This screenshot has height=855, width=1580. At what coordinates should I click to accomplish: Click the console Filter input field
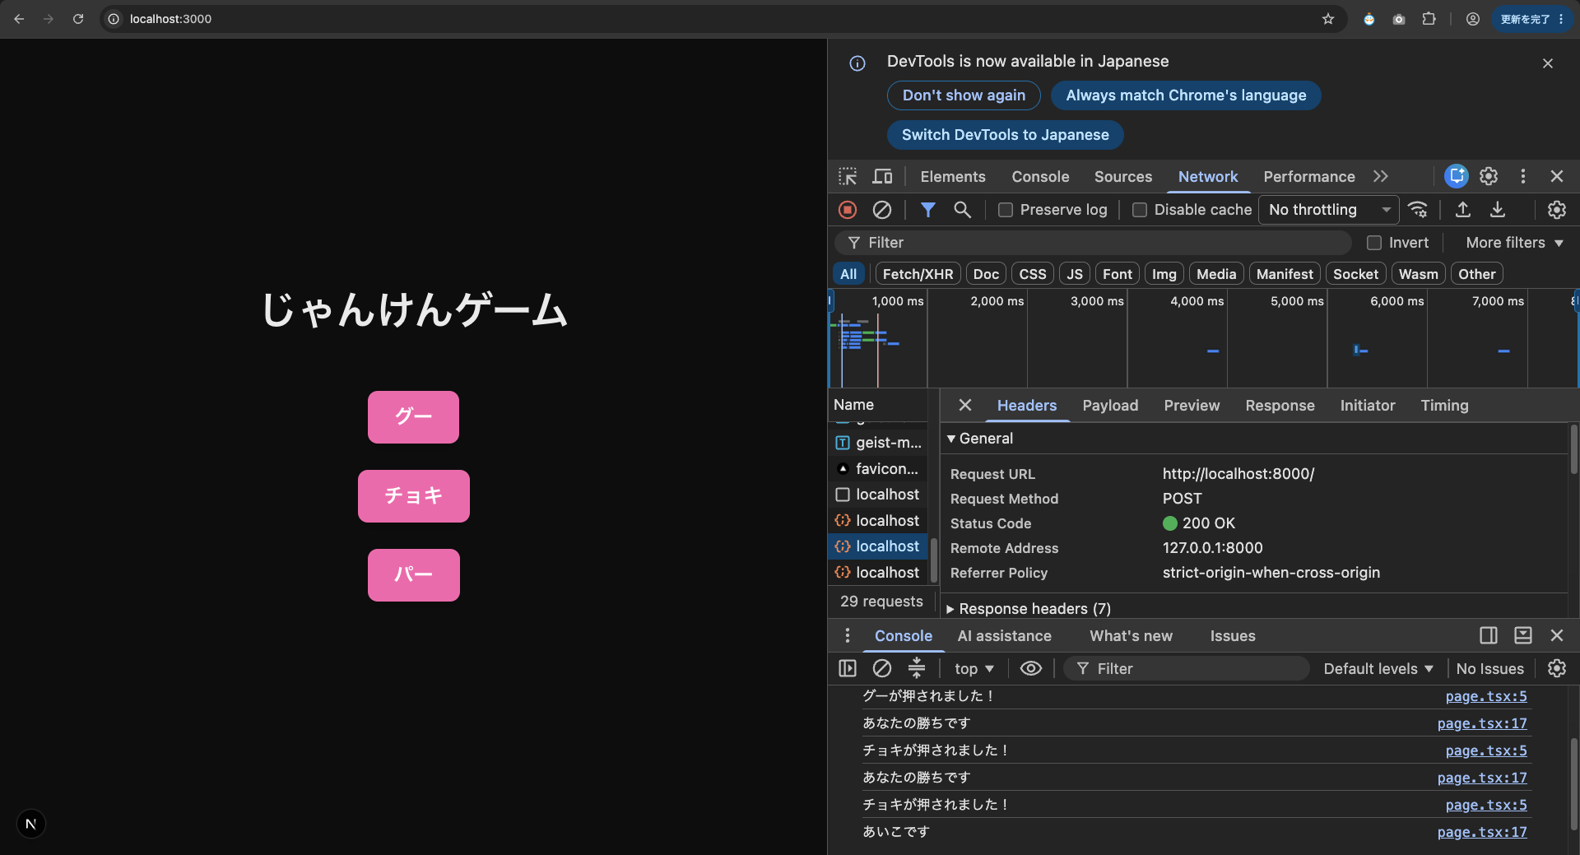tap(1186, 669)
